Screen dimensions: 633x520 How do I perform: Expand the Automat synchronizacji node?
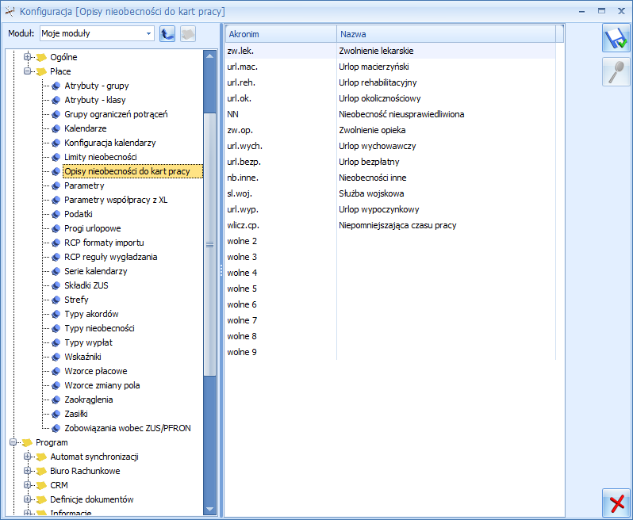(27, 457)
